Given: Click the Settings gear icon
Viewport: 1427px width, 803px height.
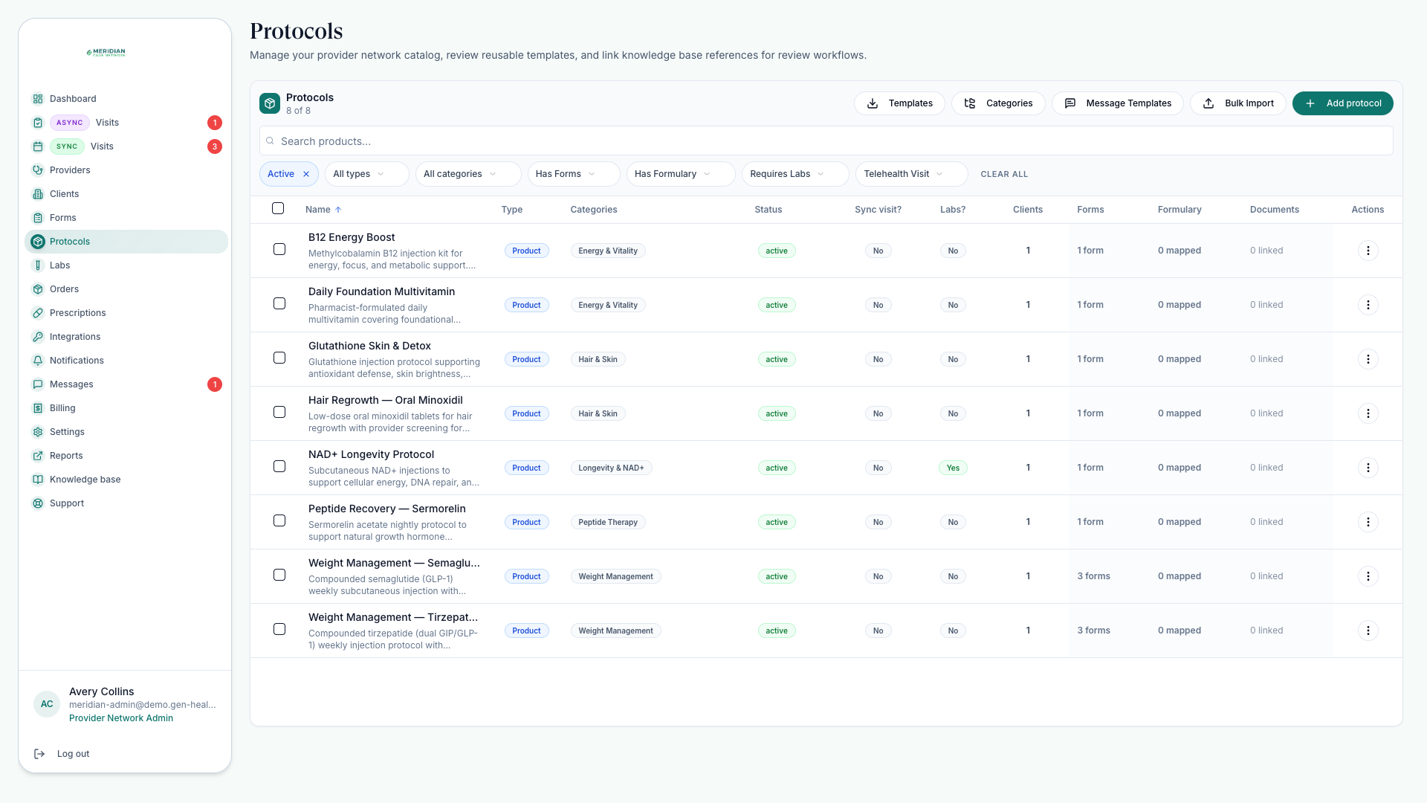Looking at the screenshot, I should point(38,432).
